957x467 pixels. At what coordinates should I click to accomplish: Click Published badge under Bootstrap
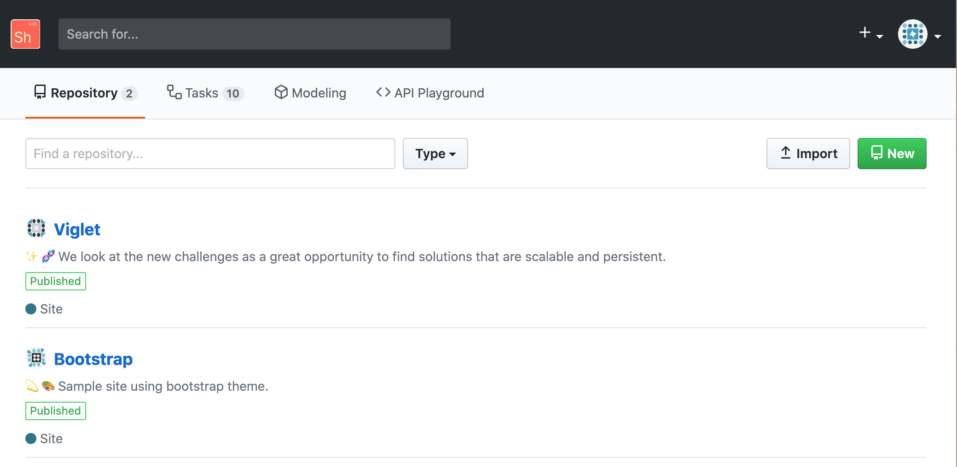(56, 411)
